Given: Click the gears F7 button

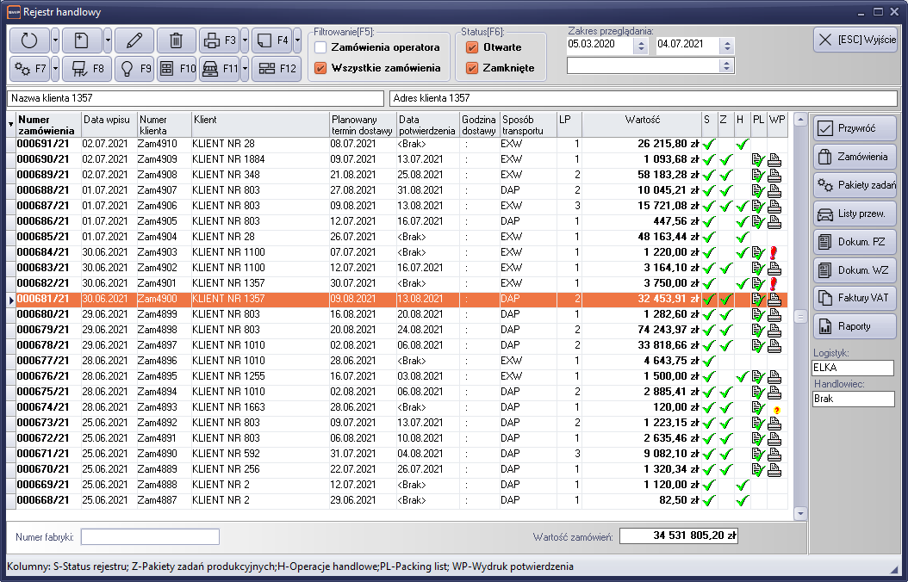Looking at the screenshot, I should point(29,68).
